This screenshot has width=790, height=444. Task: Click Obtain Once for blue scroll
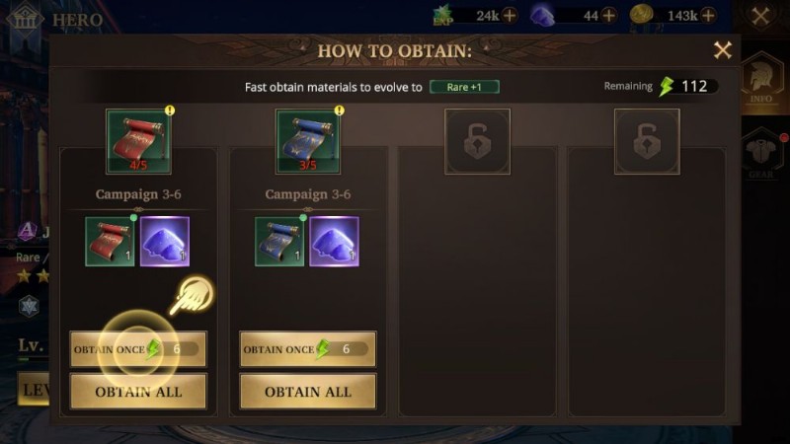tap(308, 349)
